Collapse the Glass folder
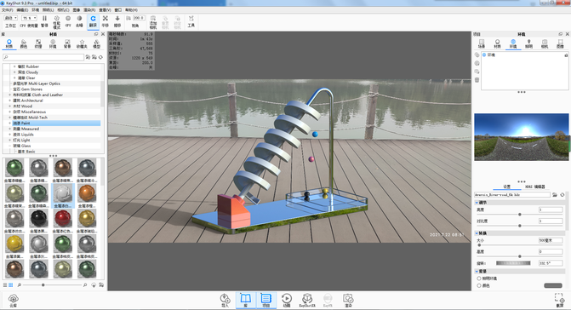The height and width of the screenshot is (310, 571). coord(10,146)
